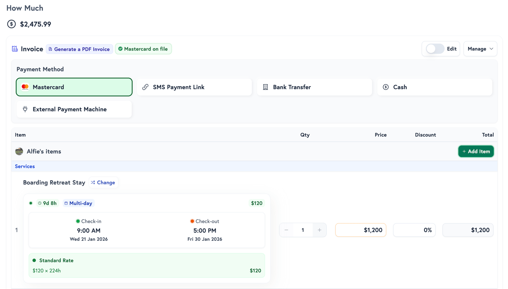
Task: Click the building icon on Bank Transfer
Action: pos(265,87)
